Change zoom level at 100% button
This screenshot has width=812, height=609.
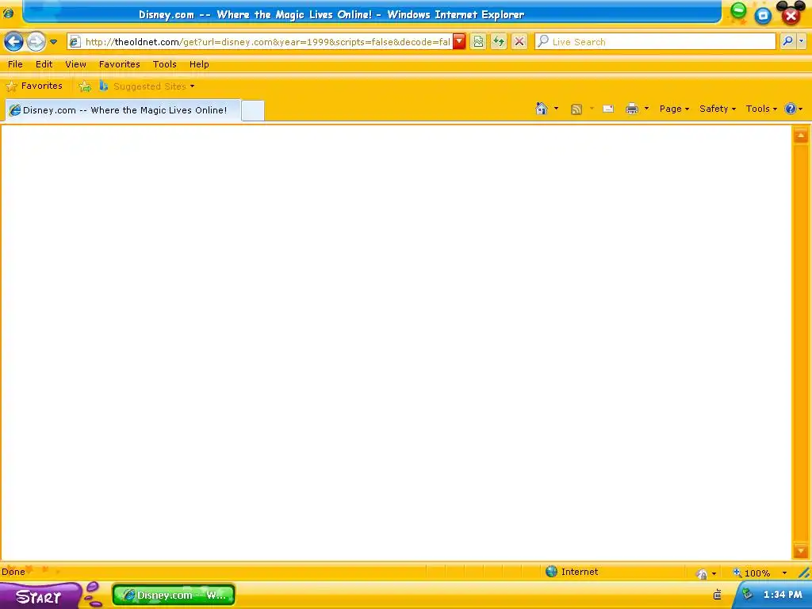(x=752, y=573)
